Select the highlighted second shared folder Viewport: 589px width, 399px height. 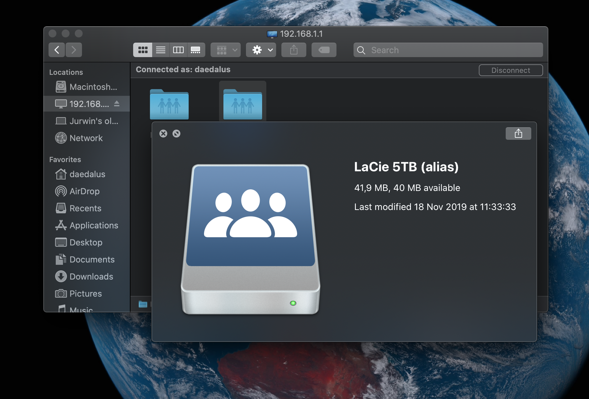click(x=243, y=104)
